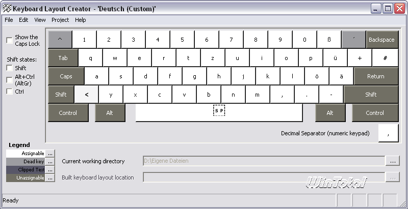Minimize the Keyboard Layout Creator window
408x209 pixels.
[375, 9]
